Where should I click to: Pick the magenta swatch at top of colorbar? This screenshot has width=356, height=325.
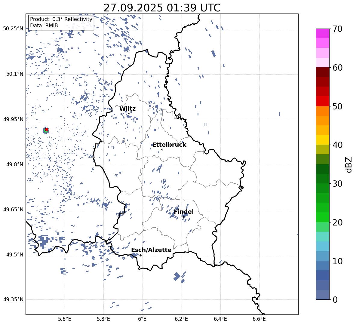(322, 33)
